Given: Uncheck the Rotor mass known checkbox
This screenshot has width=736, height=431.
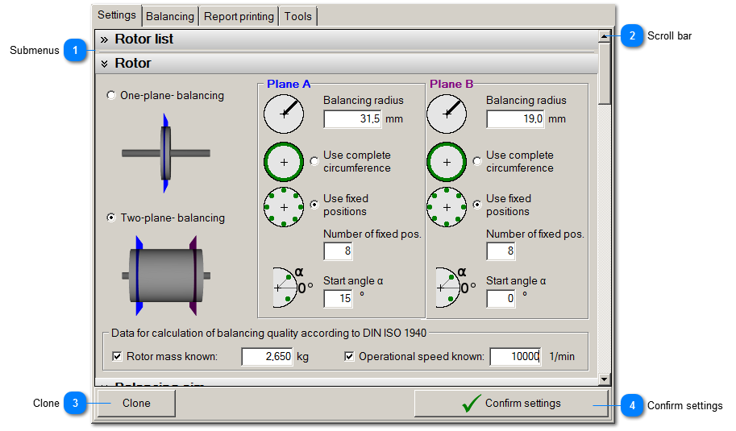Looking at the screenshot, I should 118,356.
